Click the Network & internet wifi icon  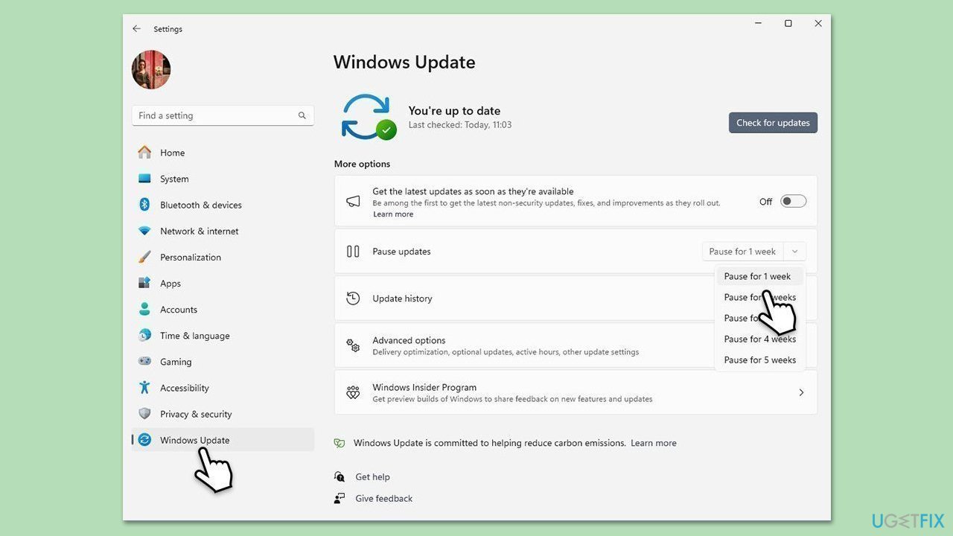[x=144, y=231]
